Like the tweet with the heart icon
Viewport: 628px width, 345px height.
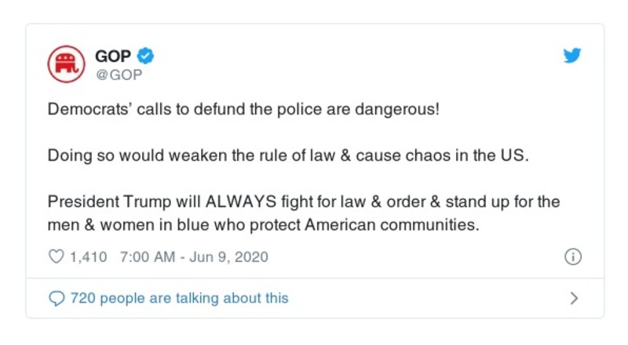click(56, 256)
